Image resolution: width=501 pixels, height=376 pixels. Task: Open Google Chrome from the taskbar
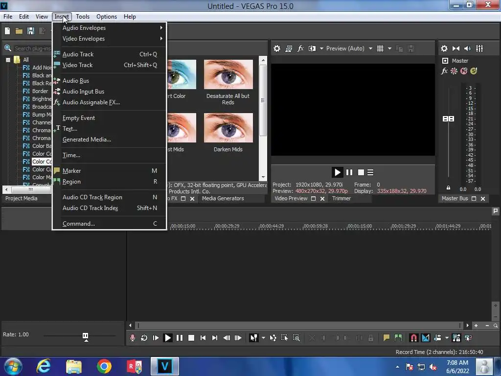[104, 366]
